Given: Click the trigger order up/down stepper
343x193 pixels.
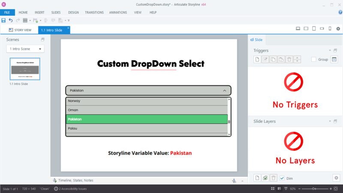Looking at the screenshot, I should 297,59.
